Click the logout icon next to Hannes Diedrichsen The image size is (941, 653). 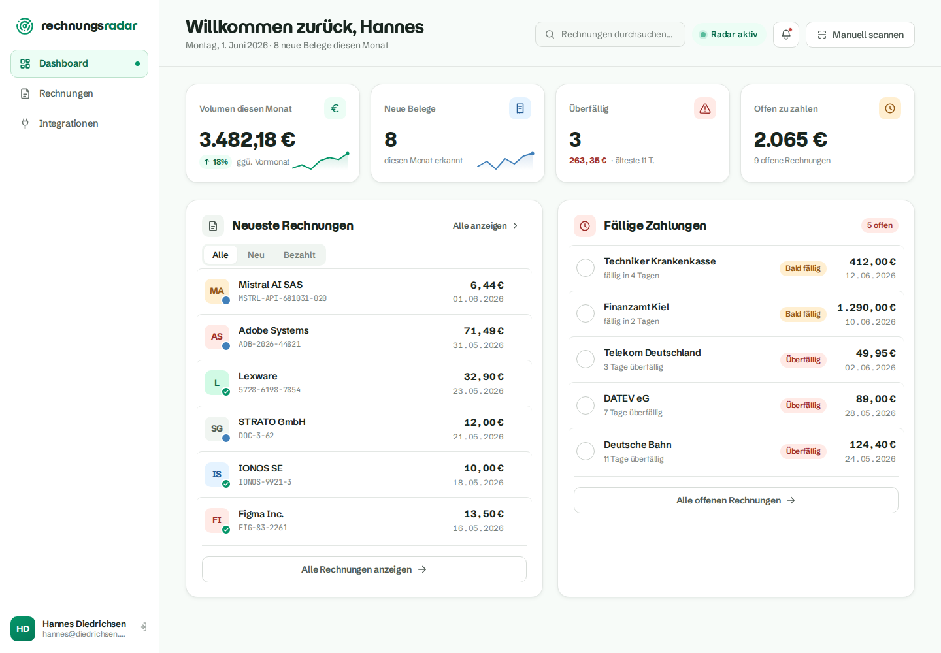pyautogui.click(x=144, y=627)
